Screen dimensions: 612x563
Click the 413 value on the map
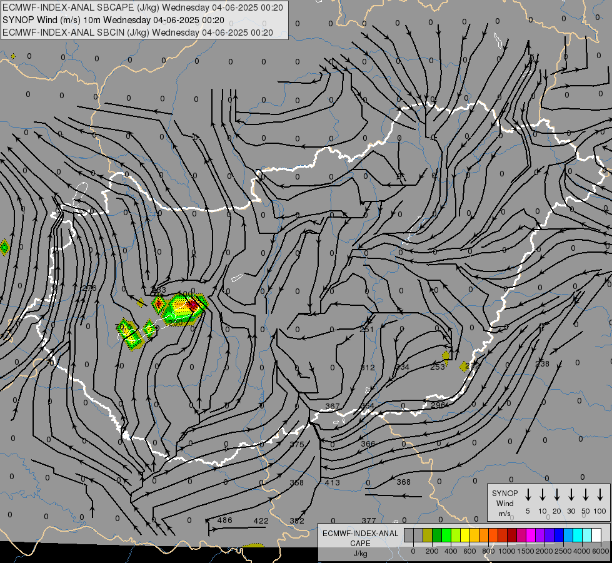pyautogui.click(x=332, y=482)
